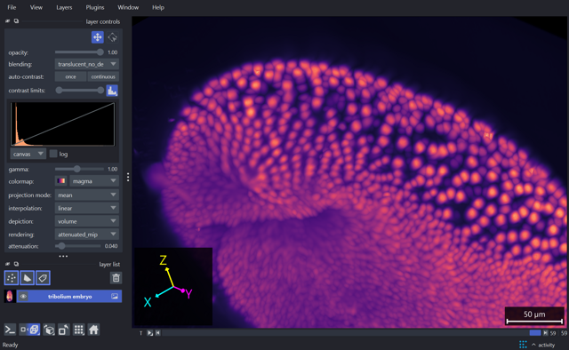Play the T axis animation
The width and height of the screenshot is (569, 350).
(150, 333)
